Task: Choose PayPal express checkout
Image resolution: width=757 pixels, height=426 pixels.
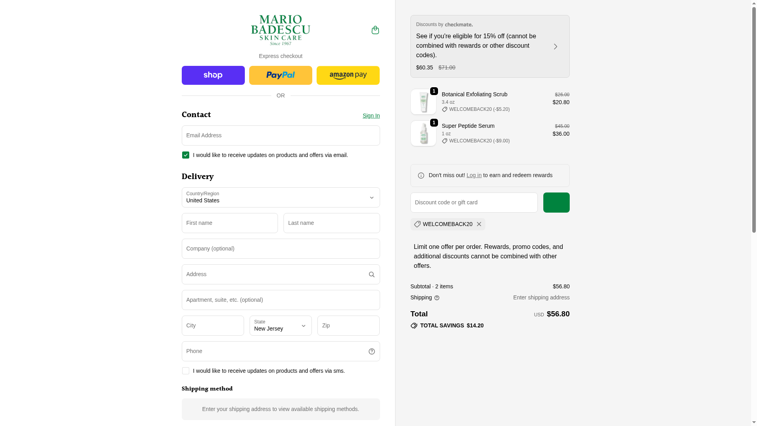Action: click(280, 75)
